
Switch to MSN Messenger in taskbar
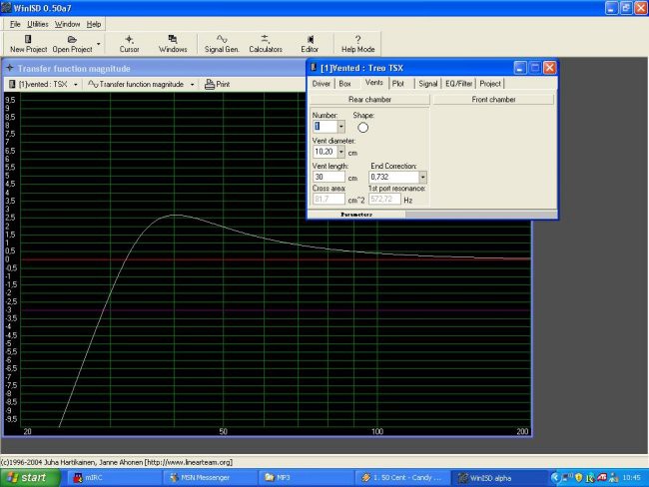click(211, 478)
